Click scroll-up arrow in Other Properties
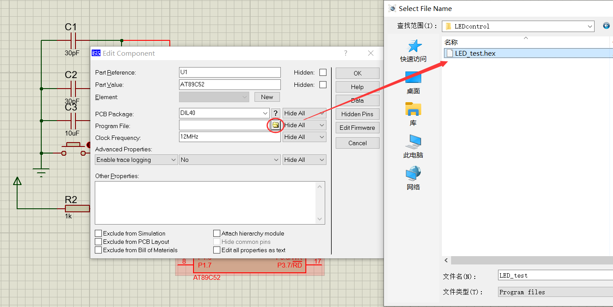The width and height of the screenshot is (613, 307). point(320,186)
